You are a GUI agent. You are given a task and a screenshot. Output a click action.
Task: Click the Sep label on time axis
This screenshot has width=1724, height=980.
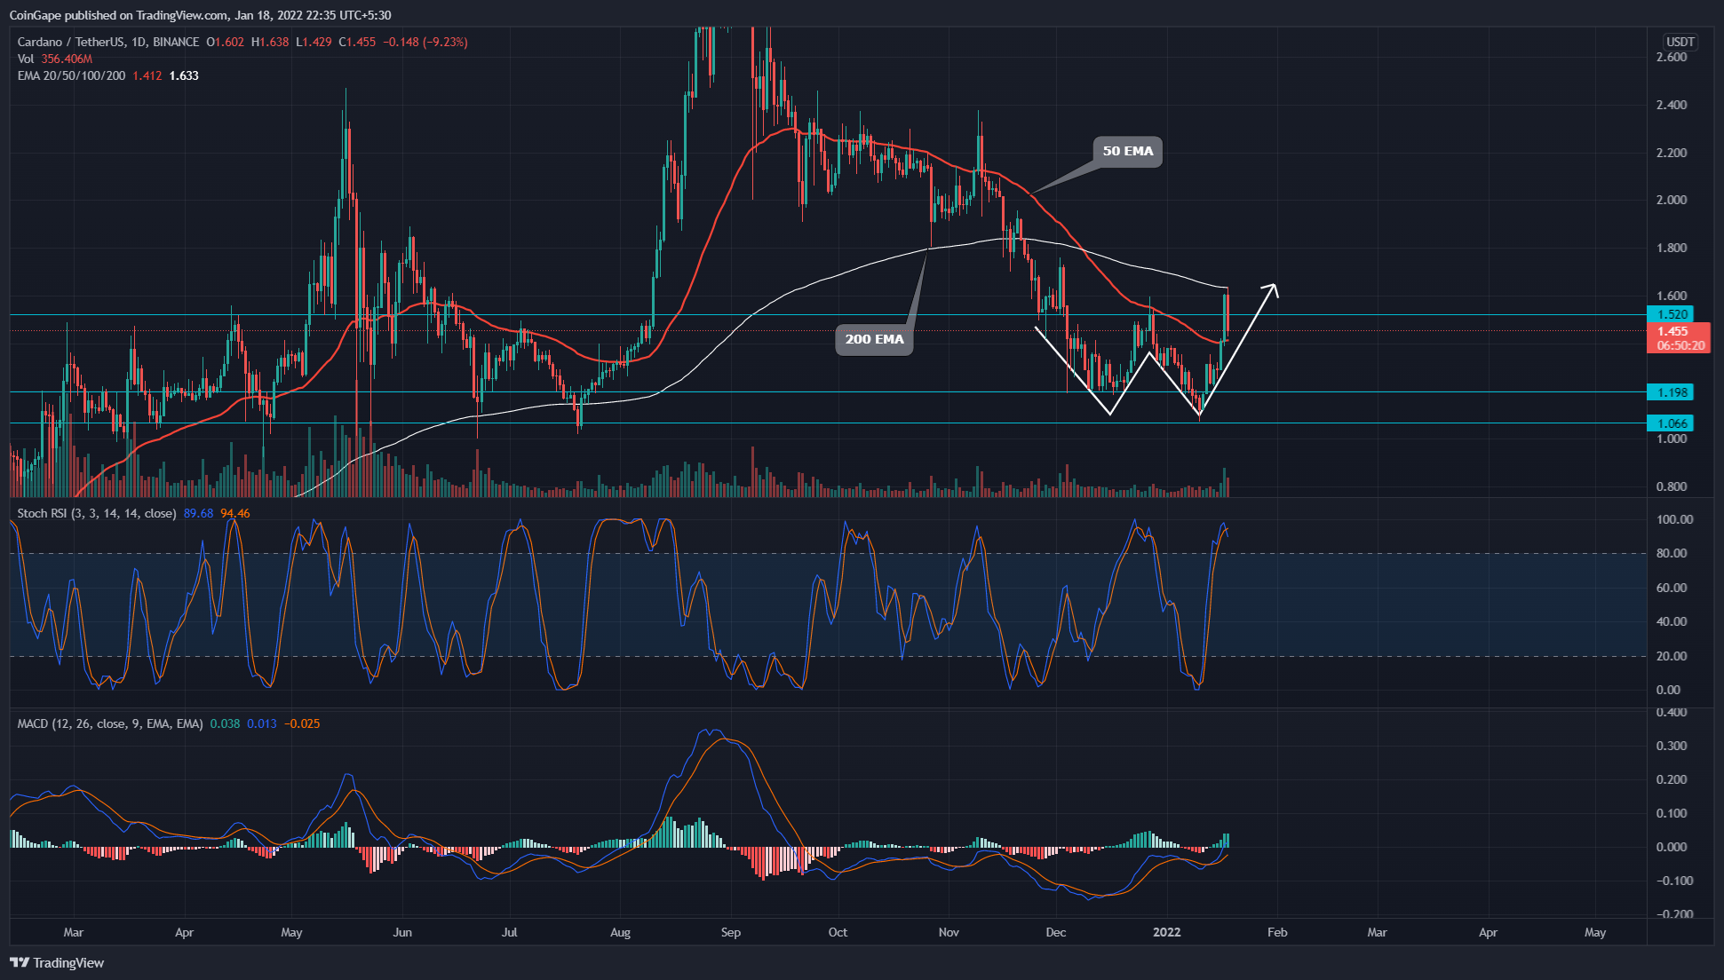click(730, 932)
